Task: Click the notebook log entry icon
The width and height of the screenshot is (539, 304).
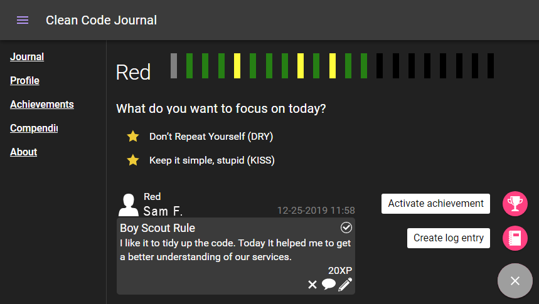Action: pyautogui.click(x=515, y=238)
